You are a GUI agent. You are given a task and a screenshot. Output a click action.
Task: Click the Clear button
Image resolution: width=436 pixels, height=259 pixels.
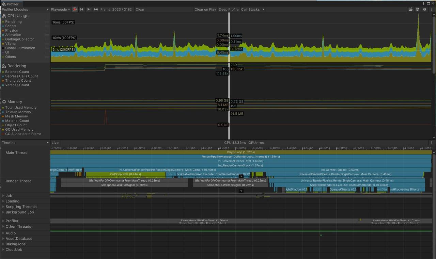pyautogui.click(x=140, y=10)
